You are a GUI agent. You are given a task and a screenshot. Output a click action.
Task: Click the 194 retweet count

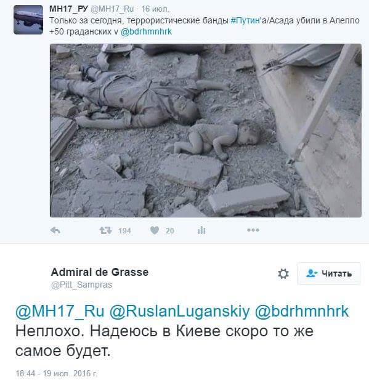[x=124, y=231]
